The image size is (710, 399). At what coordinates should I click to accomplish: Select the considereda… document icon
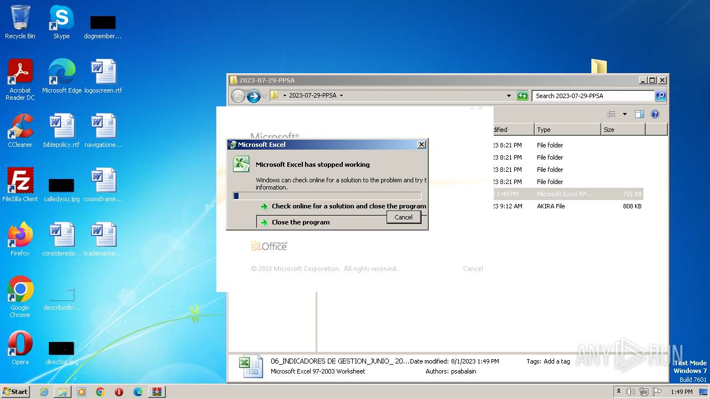(x=62, y=239)
